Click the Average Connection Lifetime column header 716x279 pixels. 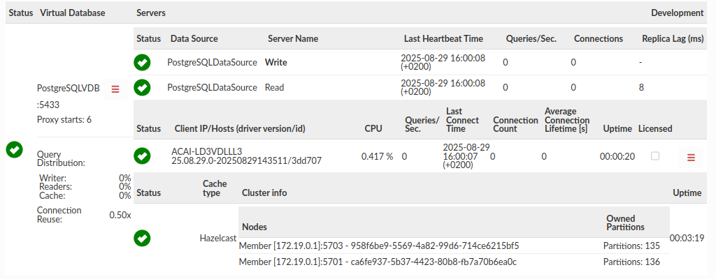(566, 120)
